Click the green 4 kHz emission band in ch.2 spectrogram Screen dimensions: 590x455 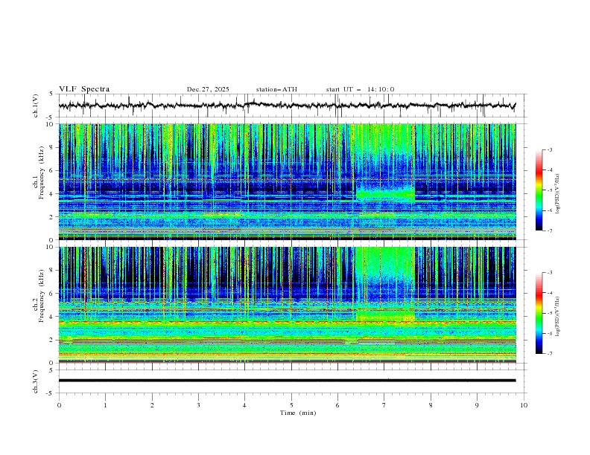coord(385,316)
